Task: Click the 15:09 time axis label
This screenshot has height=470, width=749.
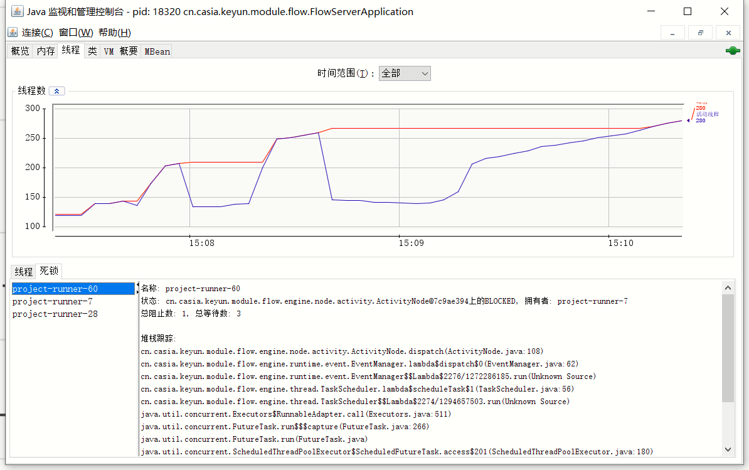Action: coord(412,243)
